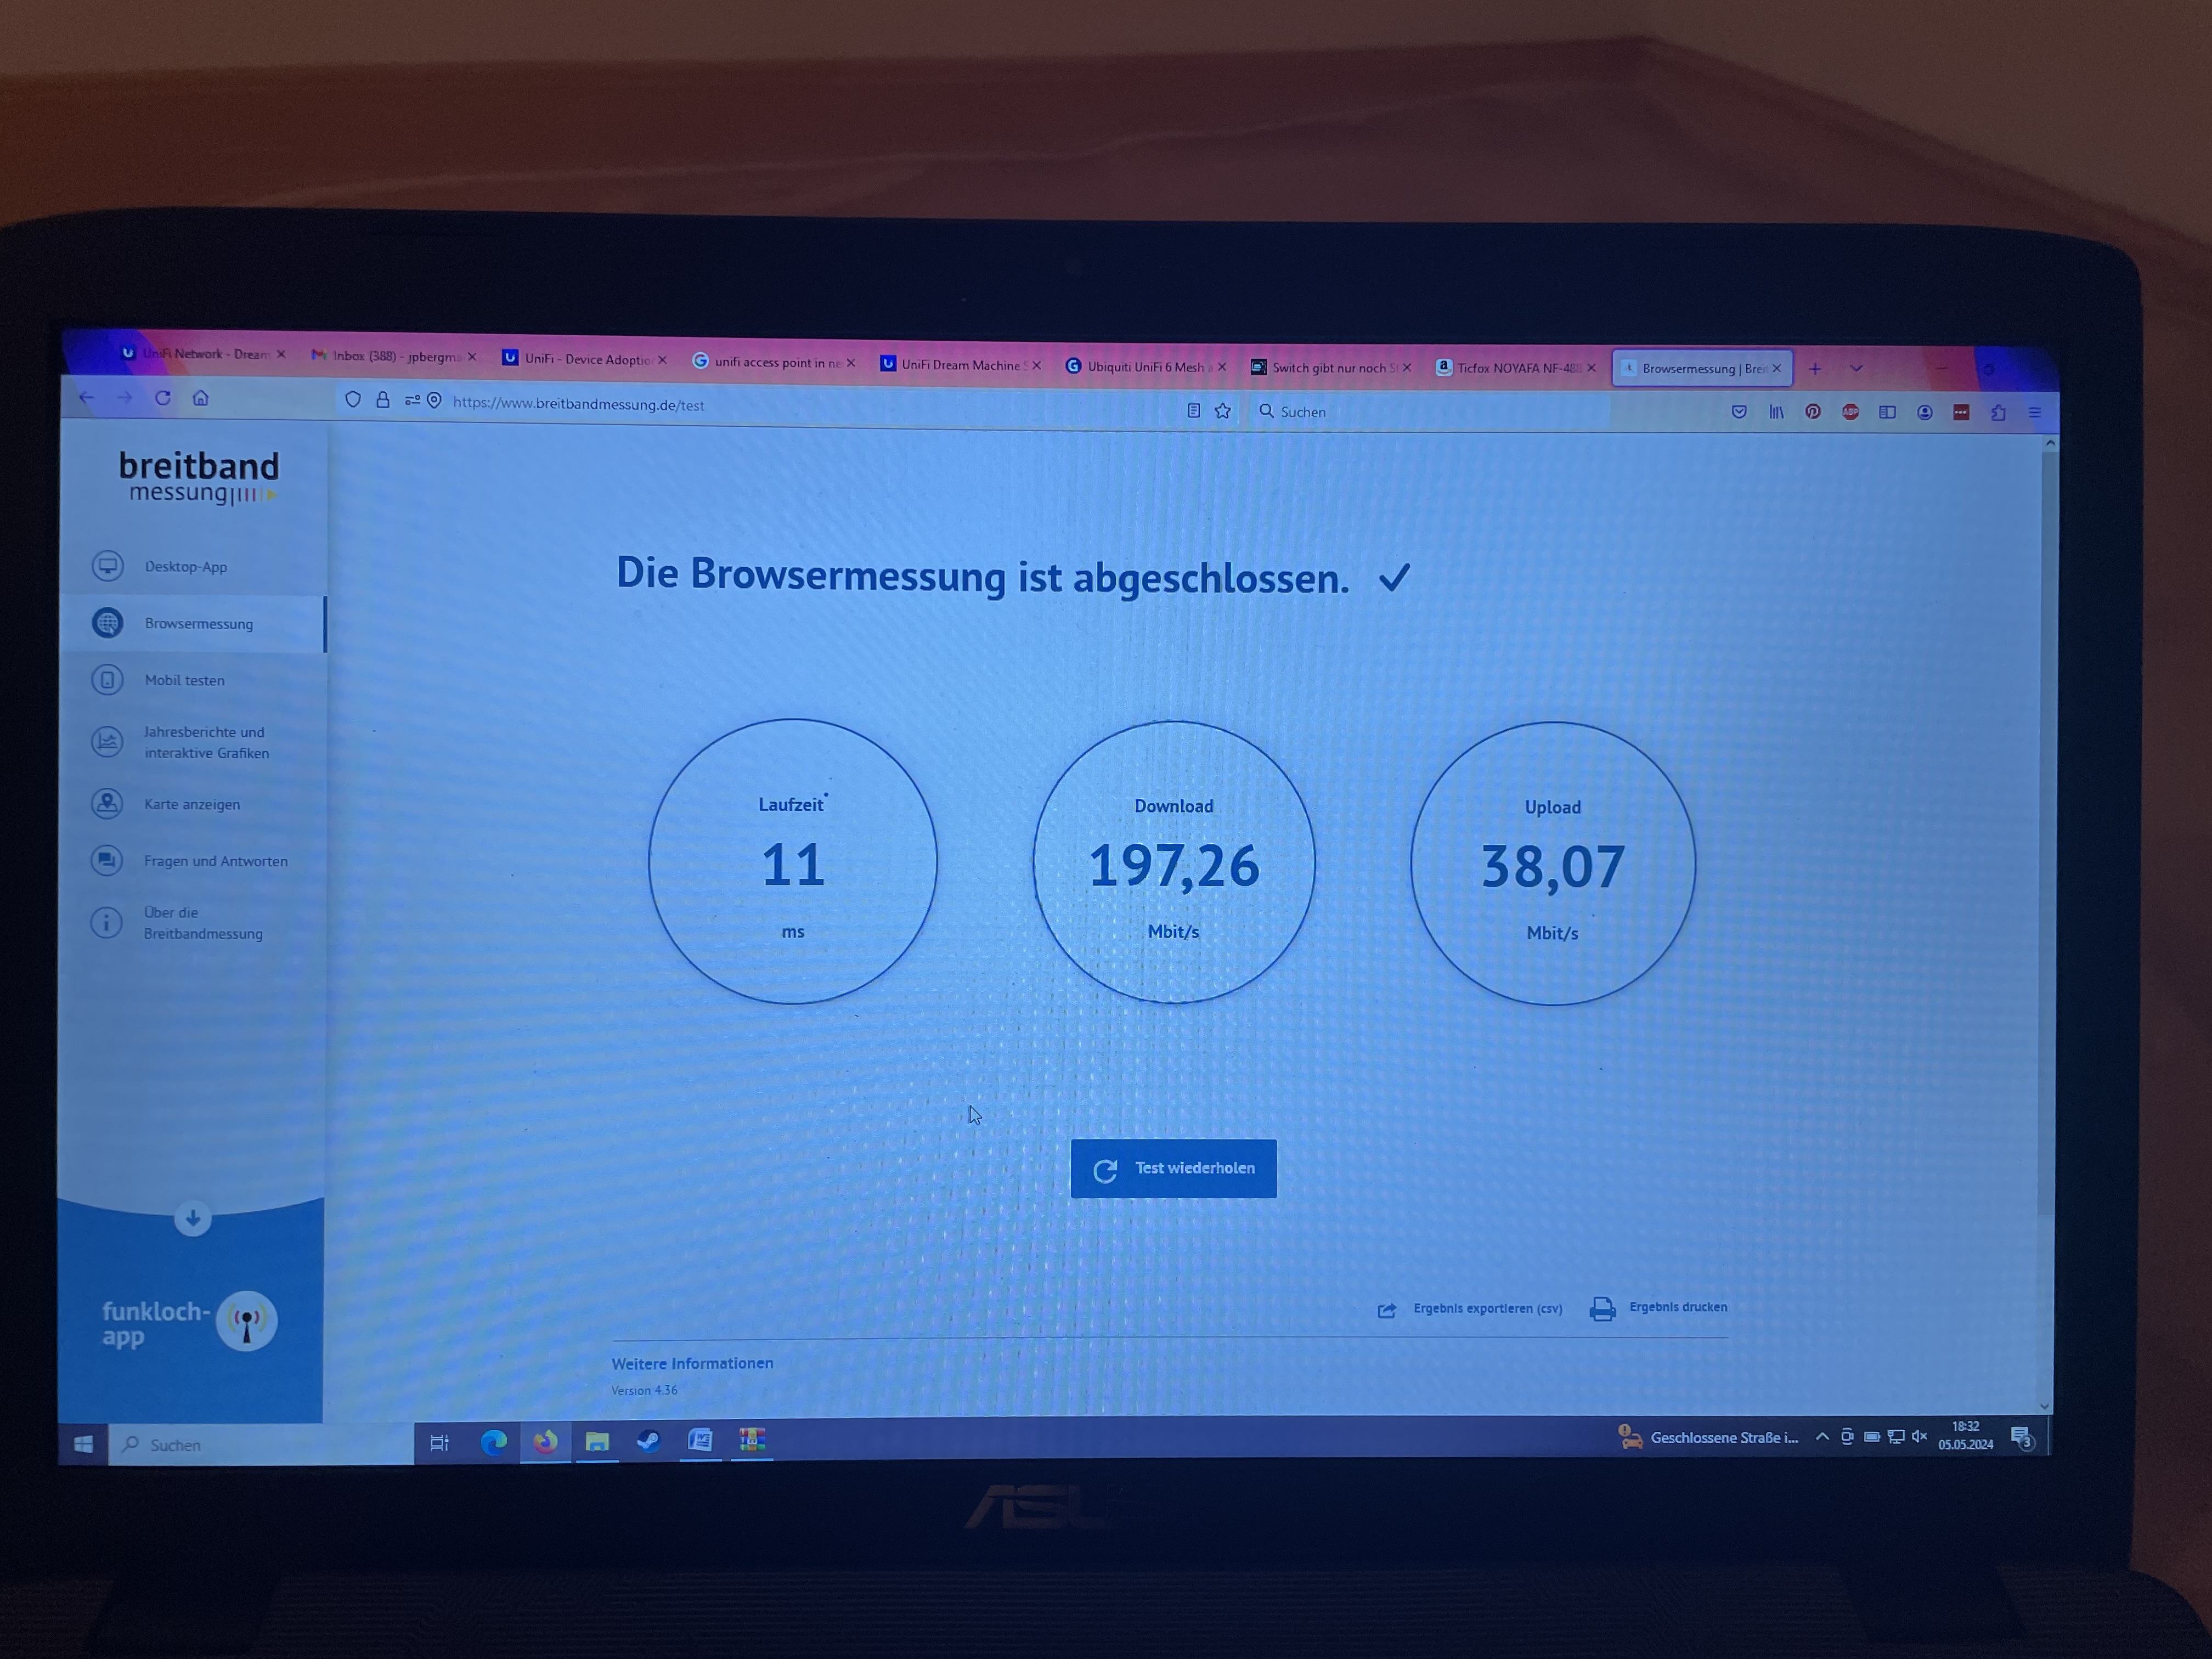The image size is (2212, 1659).
Task: Click the funkloch-app antenna icon
Action: (246, 1321)
